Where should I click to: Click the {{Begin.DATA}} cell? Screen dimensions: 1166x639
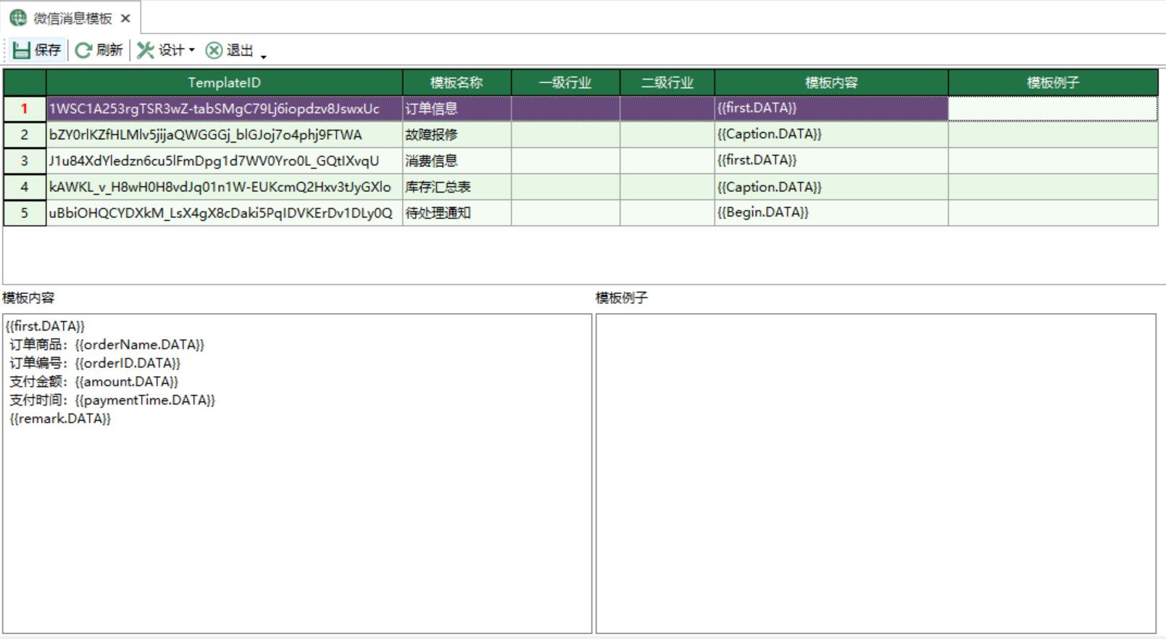coord(831,213)
